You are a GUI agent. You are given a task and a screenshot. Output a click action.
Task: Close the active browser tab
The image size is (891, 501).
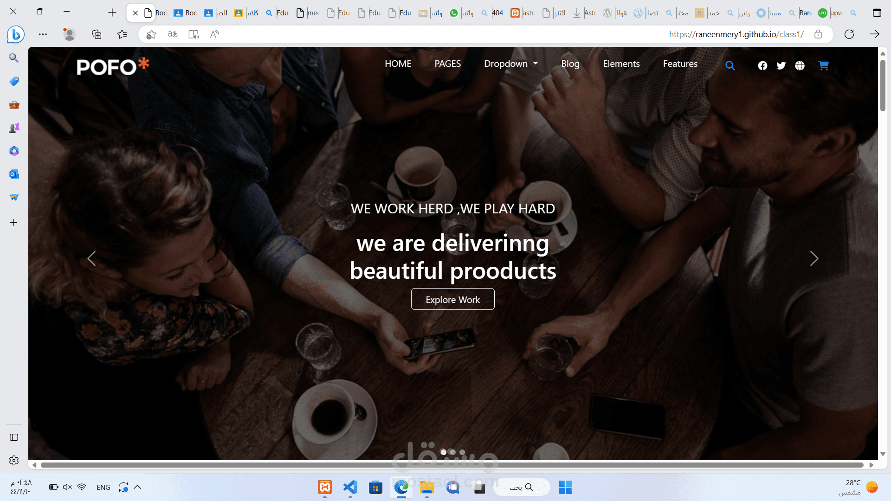tap(136, 13)
